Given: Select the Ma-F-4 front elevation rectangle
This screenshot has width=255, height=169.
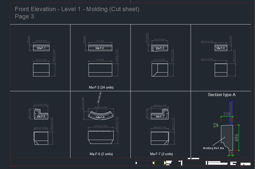Looking at the screenshot, I should (x=221, y=70).
